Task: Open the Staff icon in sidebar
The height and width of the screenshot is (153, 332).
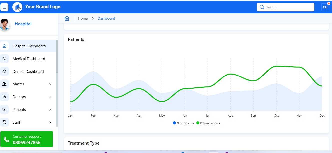Action: (x=5, y=122)
